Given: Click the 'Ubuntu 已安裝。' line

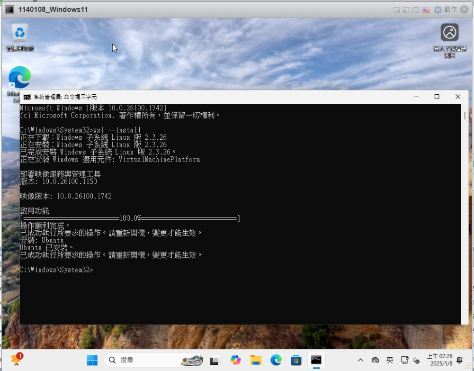Looking at the screenshot, I should click(46, 248).
